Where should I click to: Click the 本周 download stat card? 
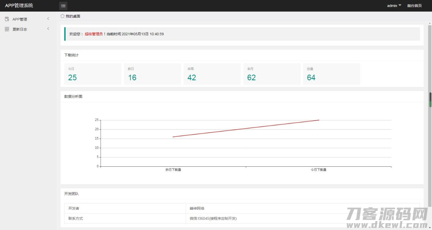pos(212,74)
